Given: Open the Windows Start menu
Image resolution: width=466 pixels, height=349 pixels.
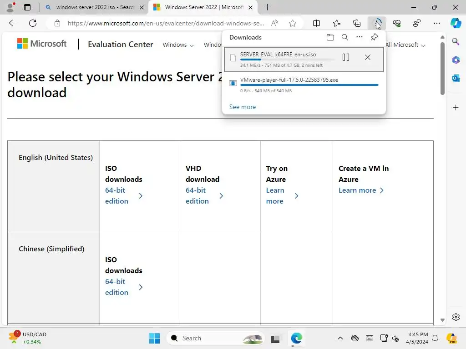Looking at the screenshot, I should [154, 338].
